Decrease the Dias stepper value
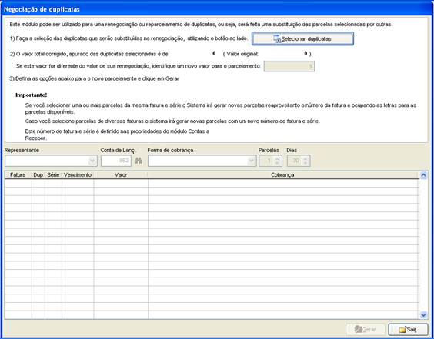Screen dimensions: 434x339 pyautogui.click(x=305, y=163)
